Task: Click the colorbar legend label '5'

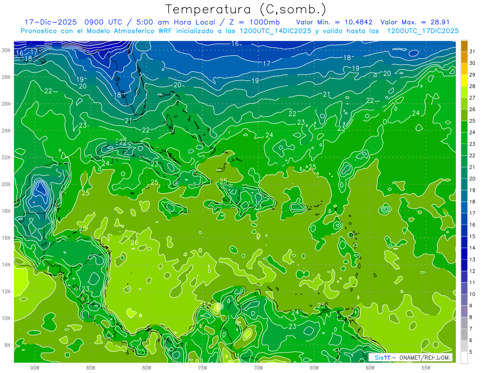Action: click(x=471, y=352)
